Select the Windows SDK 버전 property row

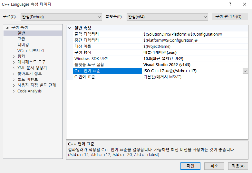click(x=160, y=58)
